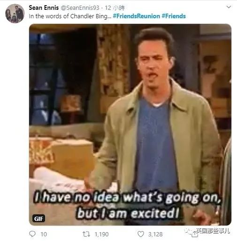Viewport: 237px width, 241px height.
Task: Click the GIF badge on the image
Action: pyautogui.click(x=38, y=219)
